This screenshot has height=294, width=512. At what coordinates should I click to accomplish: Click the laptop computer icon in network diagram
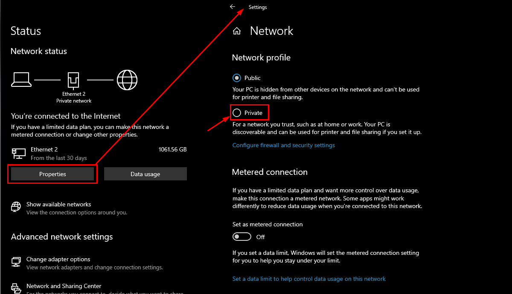point(21,79)
